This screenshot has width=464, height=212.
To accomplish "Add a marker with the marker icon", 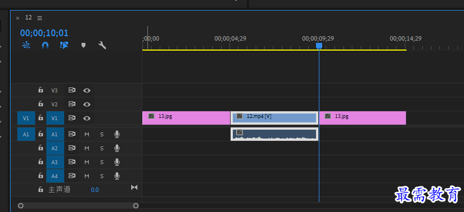I will click(83, 45).
